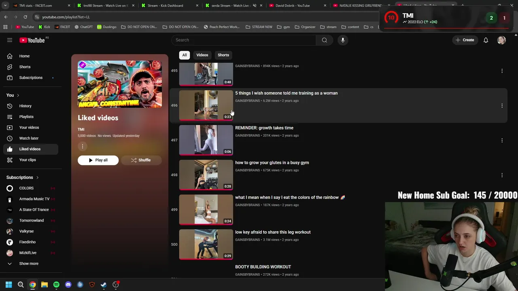Open Playlists in sidebar
The image size is (518, 291).
[x=31, y=117]
